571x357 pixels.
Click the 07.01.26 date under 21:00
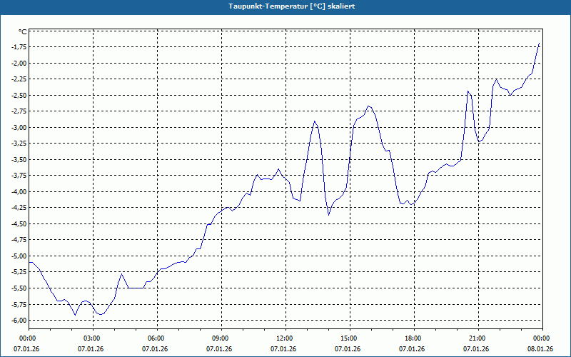point(476,348)
